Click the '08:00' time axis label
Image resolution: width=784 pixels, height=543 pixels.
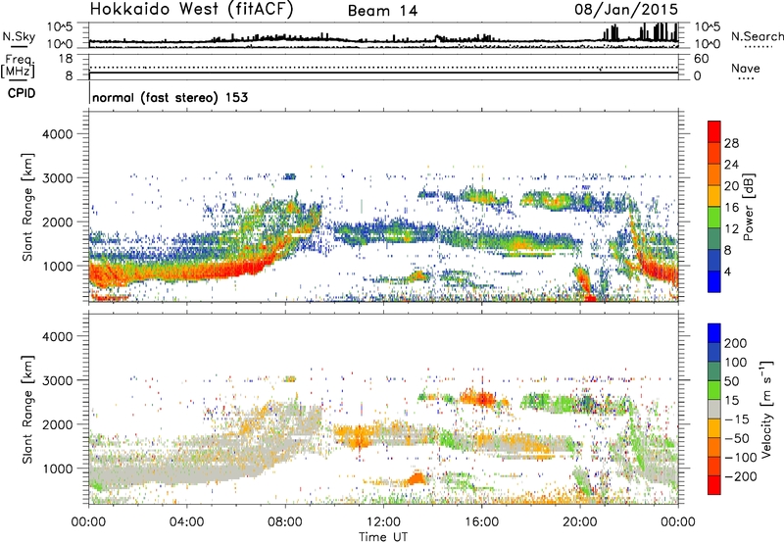[x=285, y=522]
